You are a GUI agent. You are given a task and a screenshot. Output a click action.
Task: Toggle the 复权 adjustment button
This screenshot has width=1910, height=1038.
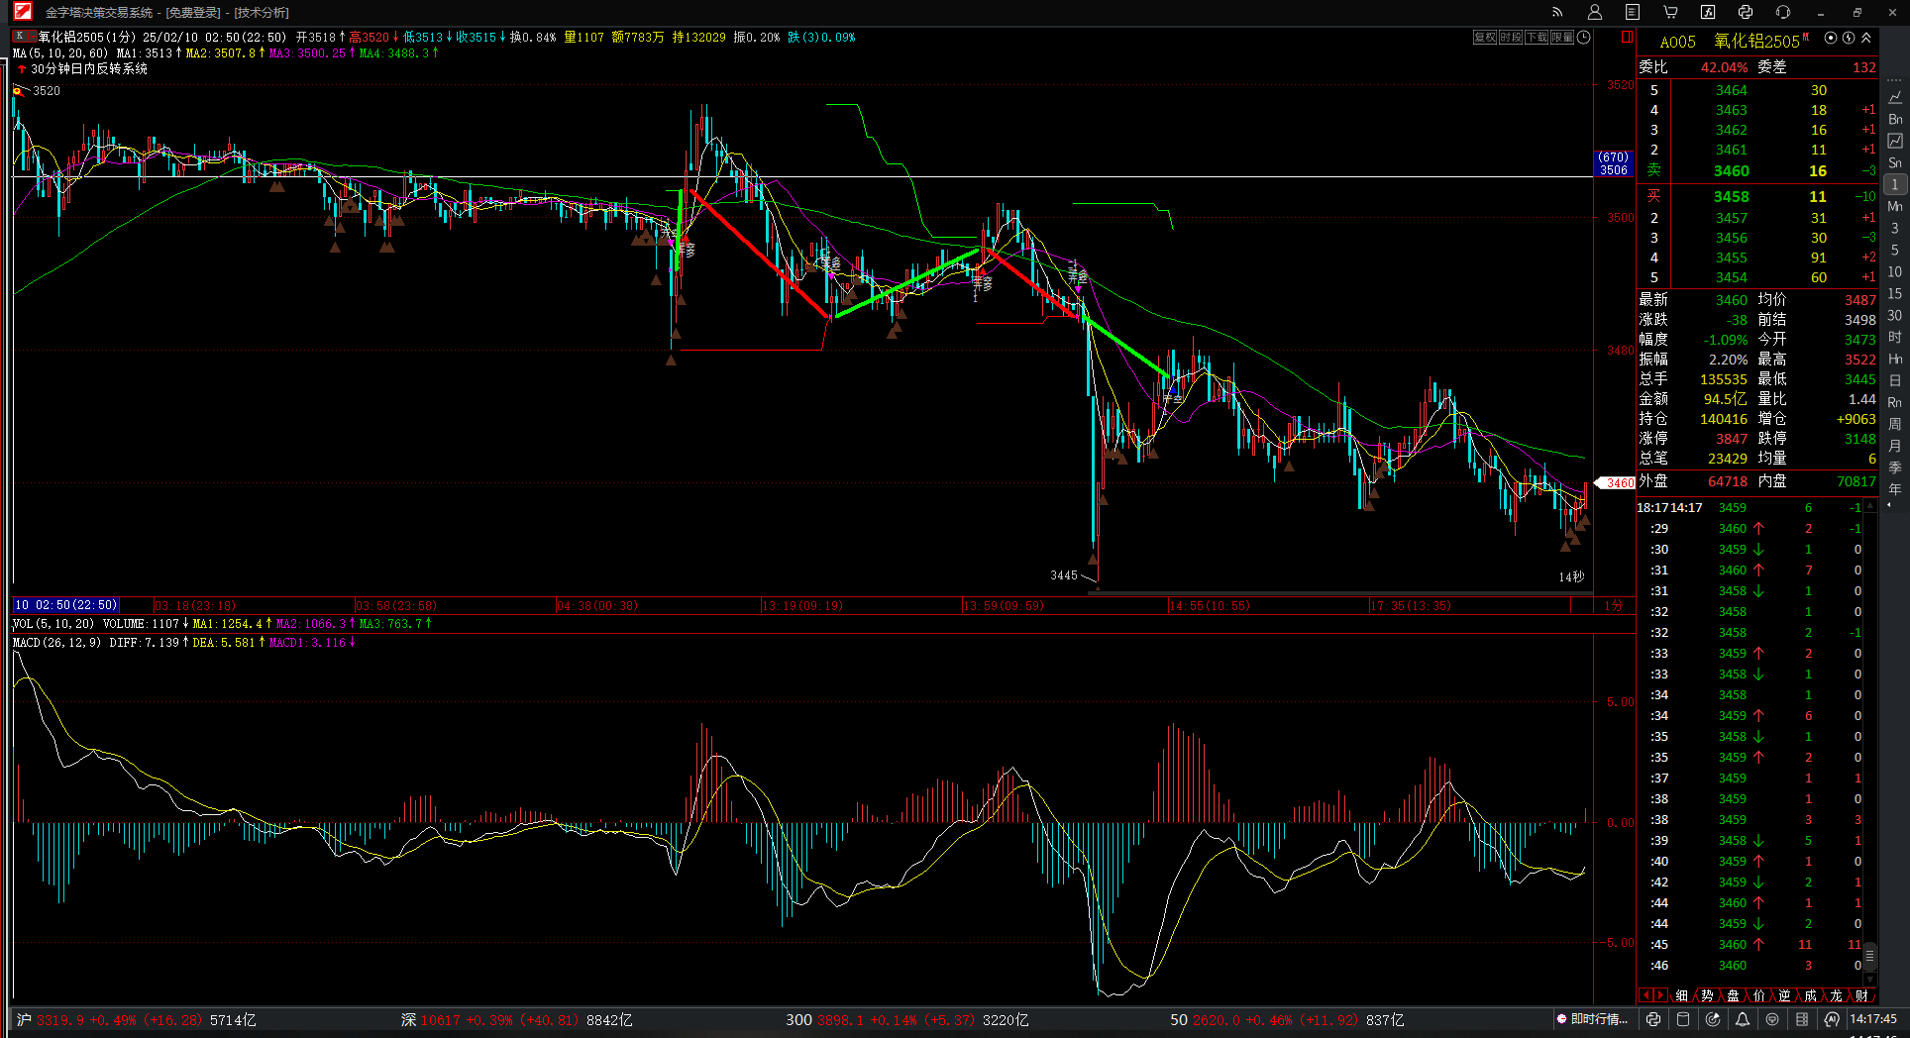coord(1485,38)
